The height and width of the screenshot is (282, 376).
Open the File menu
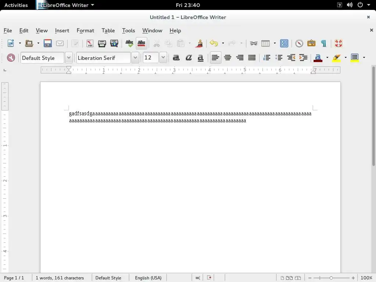point(8,30)
